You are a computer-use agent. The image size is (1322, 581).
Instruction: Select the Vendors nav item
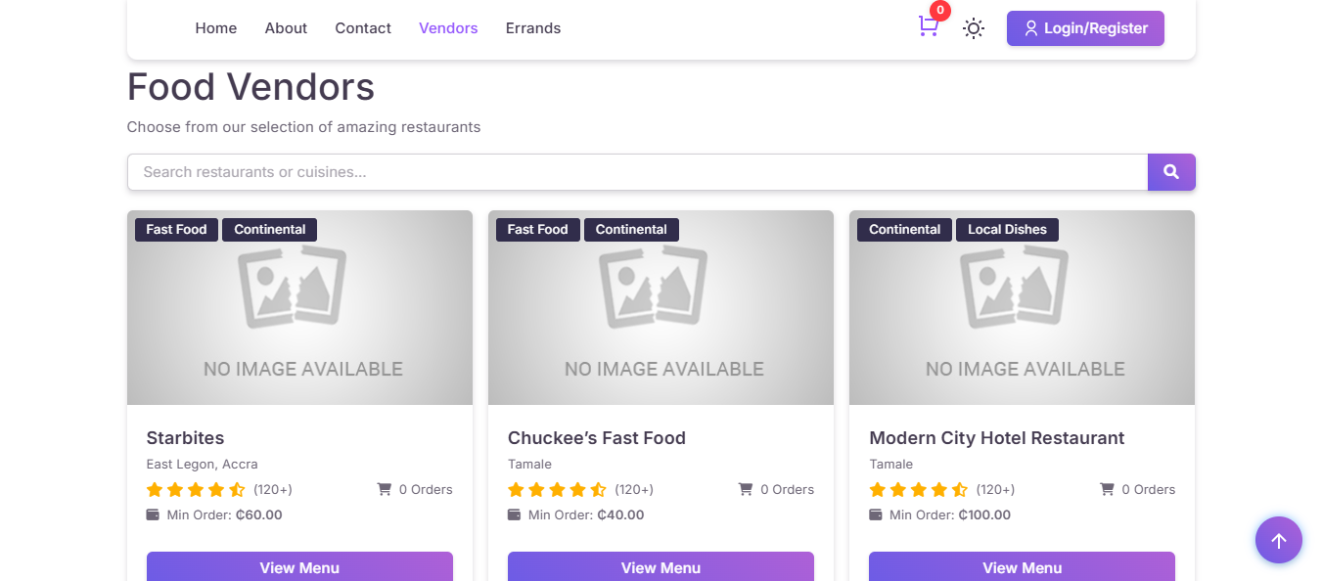(x=448, y=28)
